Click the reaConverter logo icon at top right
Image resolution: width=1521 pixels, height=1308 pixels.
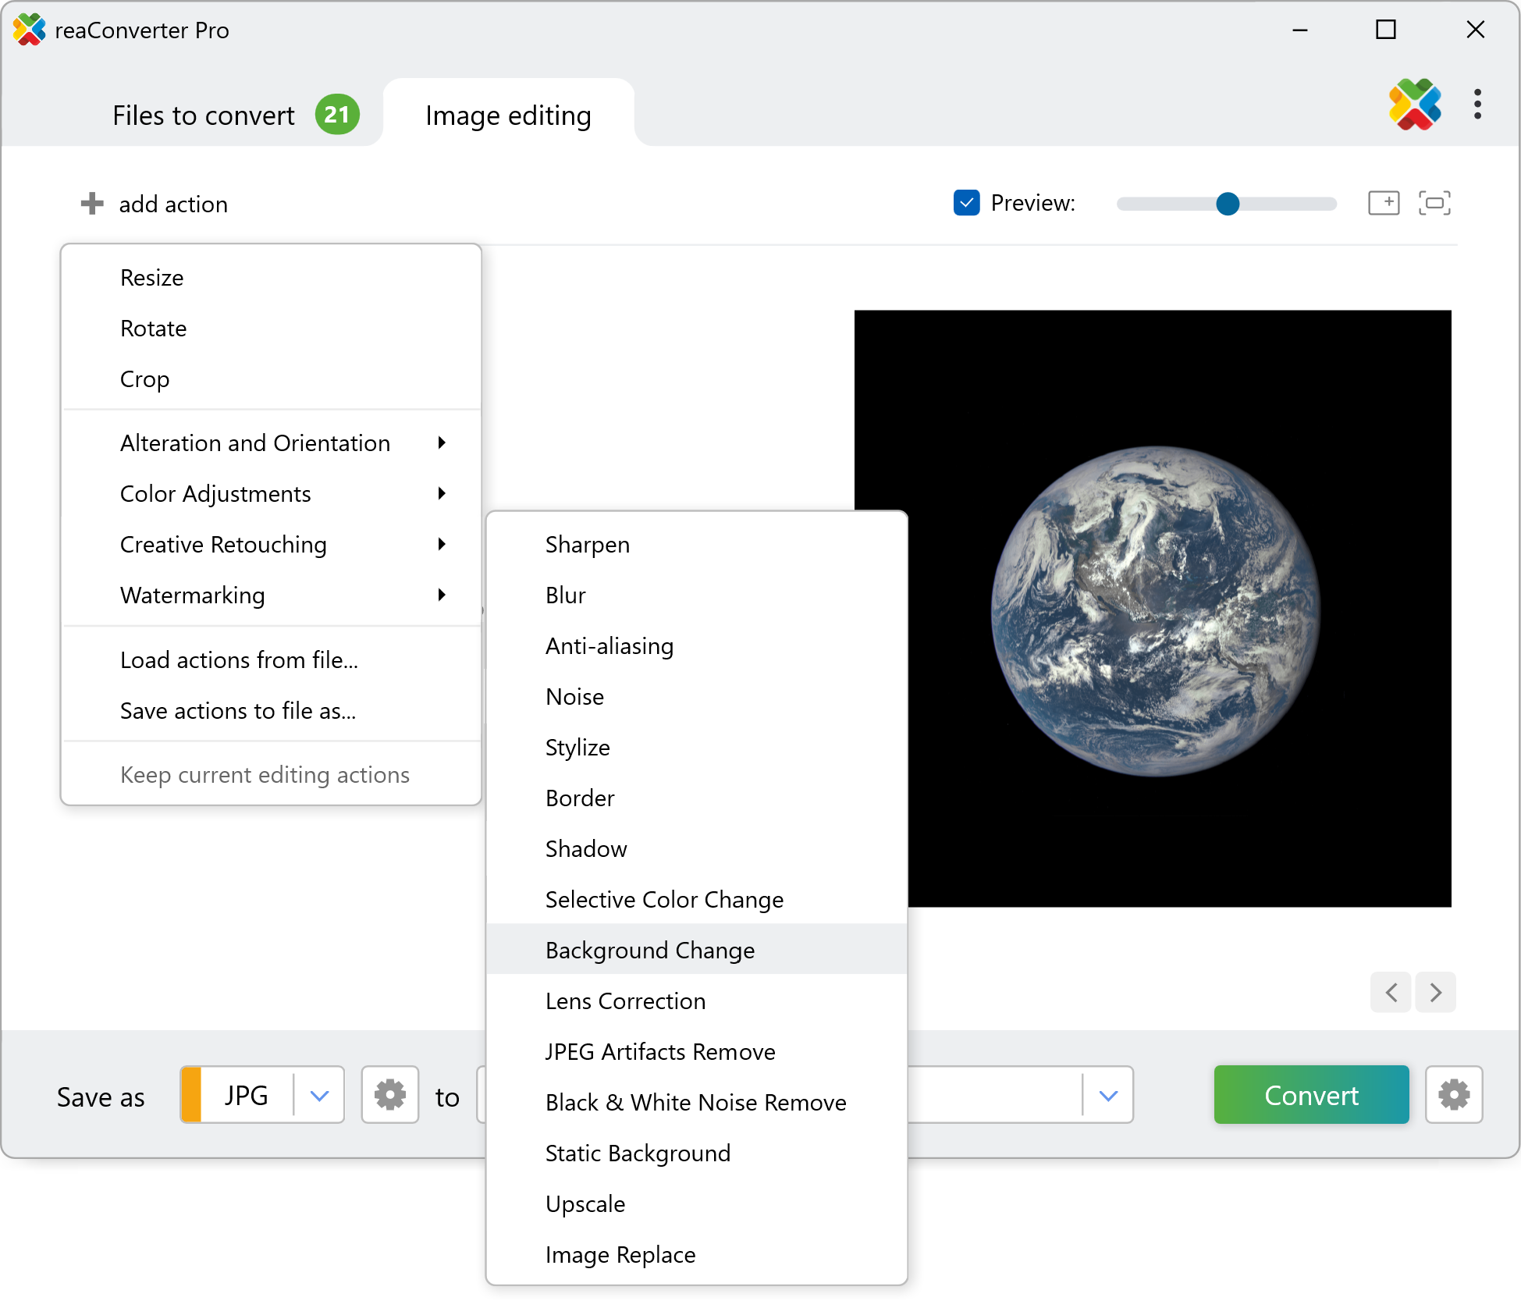(x=1414, y=105)
